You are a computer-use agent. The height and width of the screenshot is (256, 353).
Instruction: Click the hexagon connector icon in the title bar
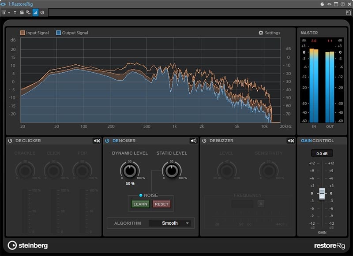329,4
